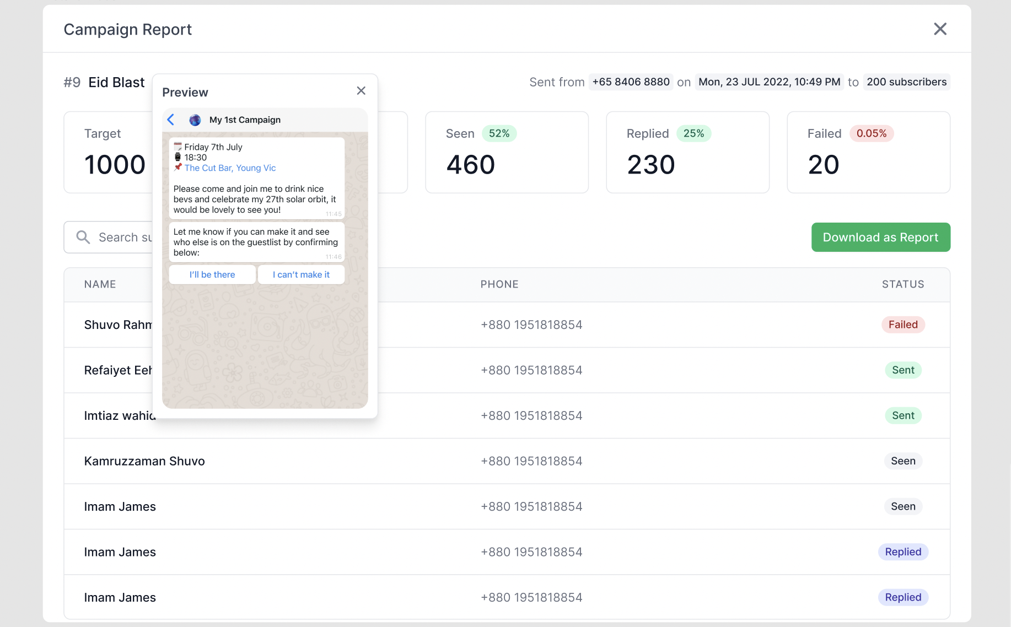Click the PHONE column header

(499, 284)
